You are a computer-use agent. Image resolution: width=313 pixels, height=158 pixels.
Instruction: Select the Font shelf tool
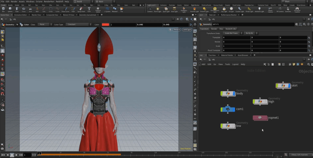pos(89,9)
